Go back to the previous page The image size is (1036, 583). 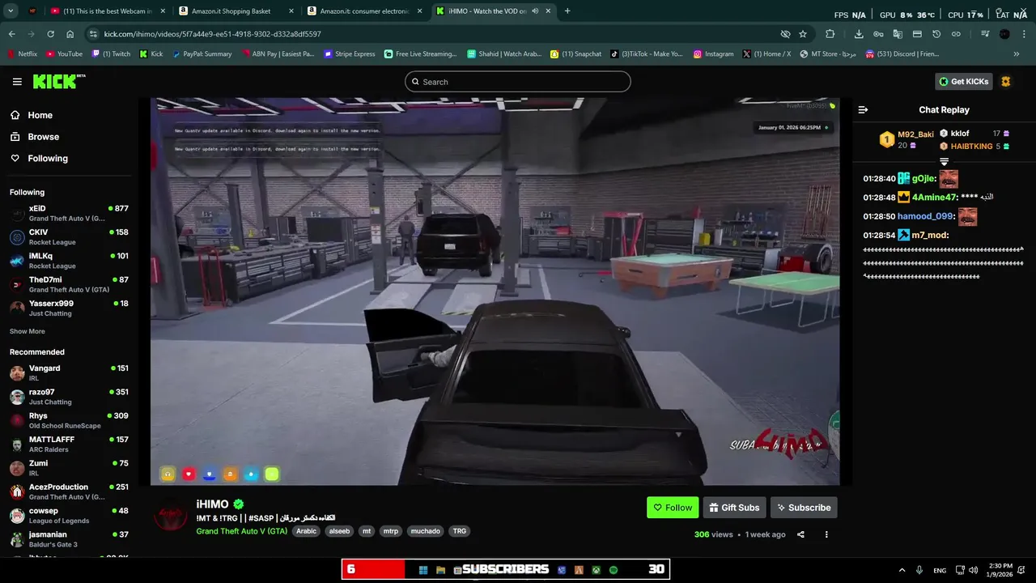tap(12, 34)
